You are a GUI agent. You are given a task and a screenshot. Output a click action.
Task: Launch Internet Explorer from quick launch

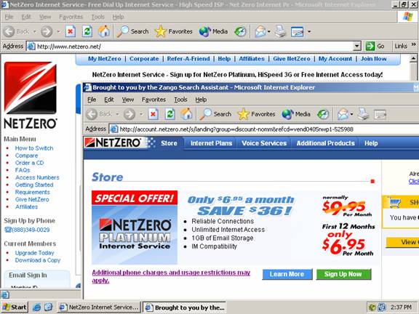(x=36, y=307)
